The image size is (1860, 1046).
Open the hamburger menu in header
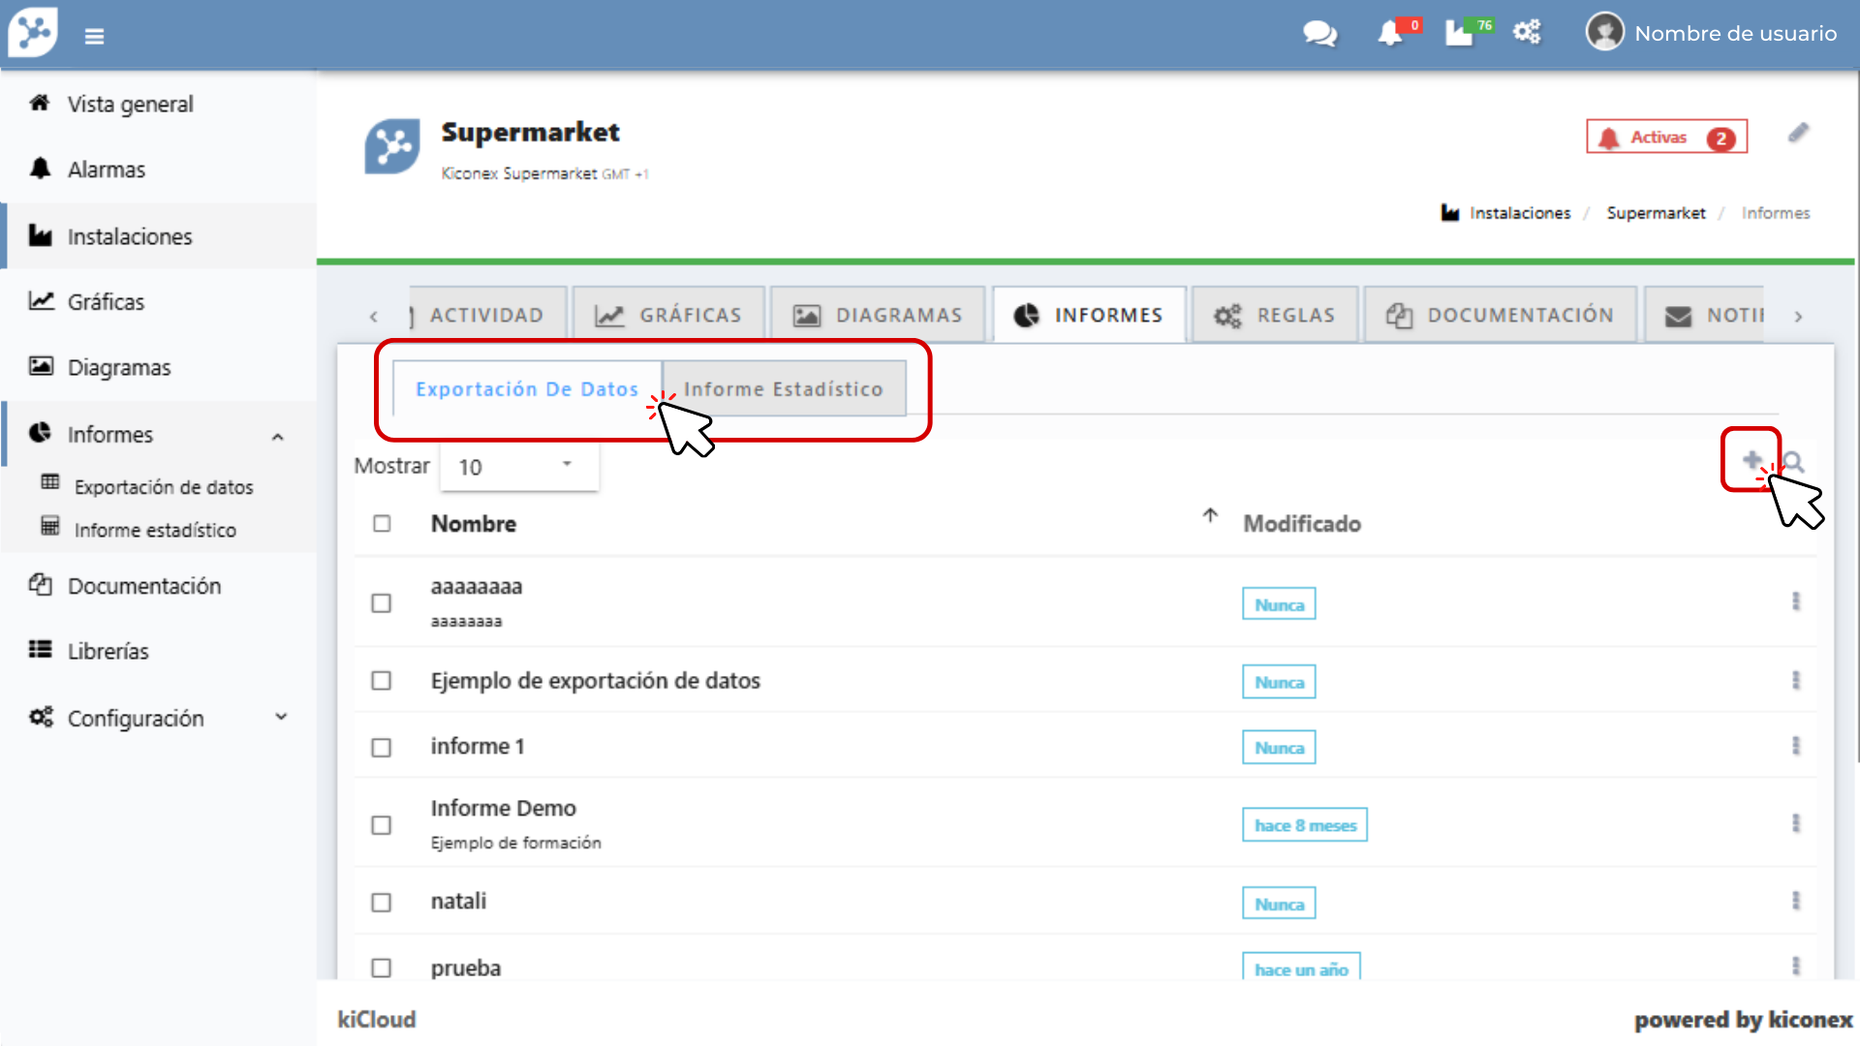(94, 37)
